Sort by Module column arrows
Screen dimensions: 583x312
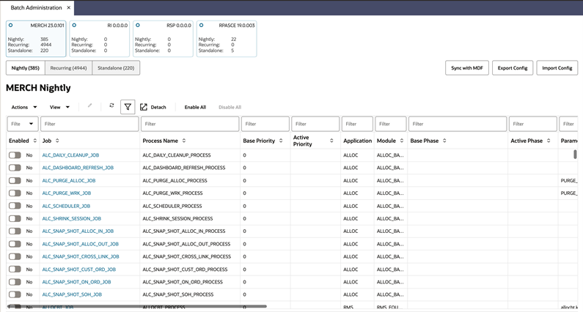coord(402,141)
